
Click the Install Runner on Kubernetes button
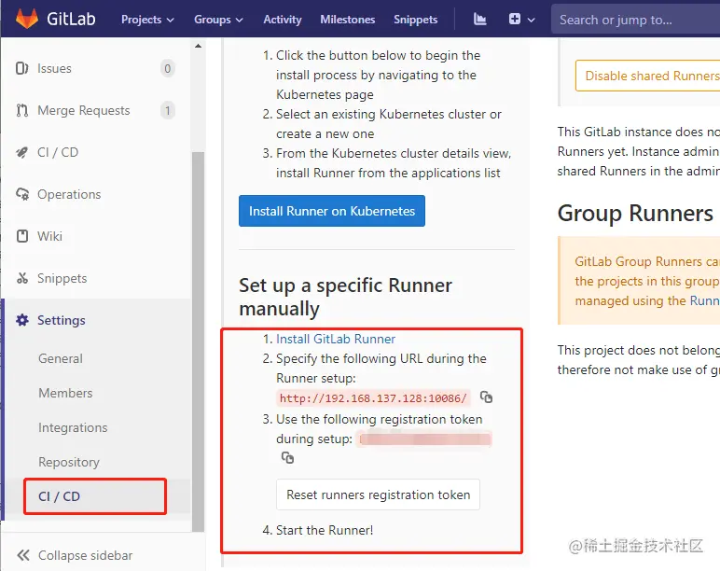[x=331, y=211]
